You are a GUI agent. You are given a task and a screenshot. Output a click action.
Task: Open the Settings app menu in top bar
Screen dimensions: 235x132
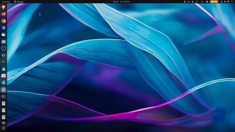tap(19, 1)
